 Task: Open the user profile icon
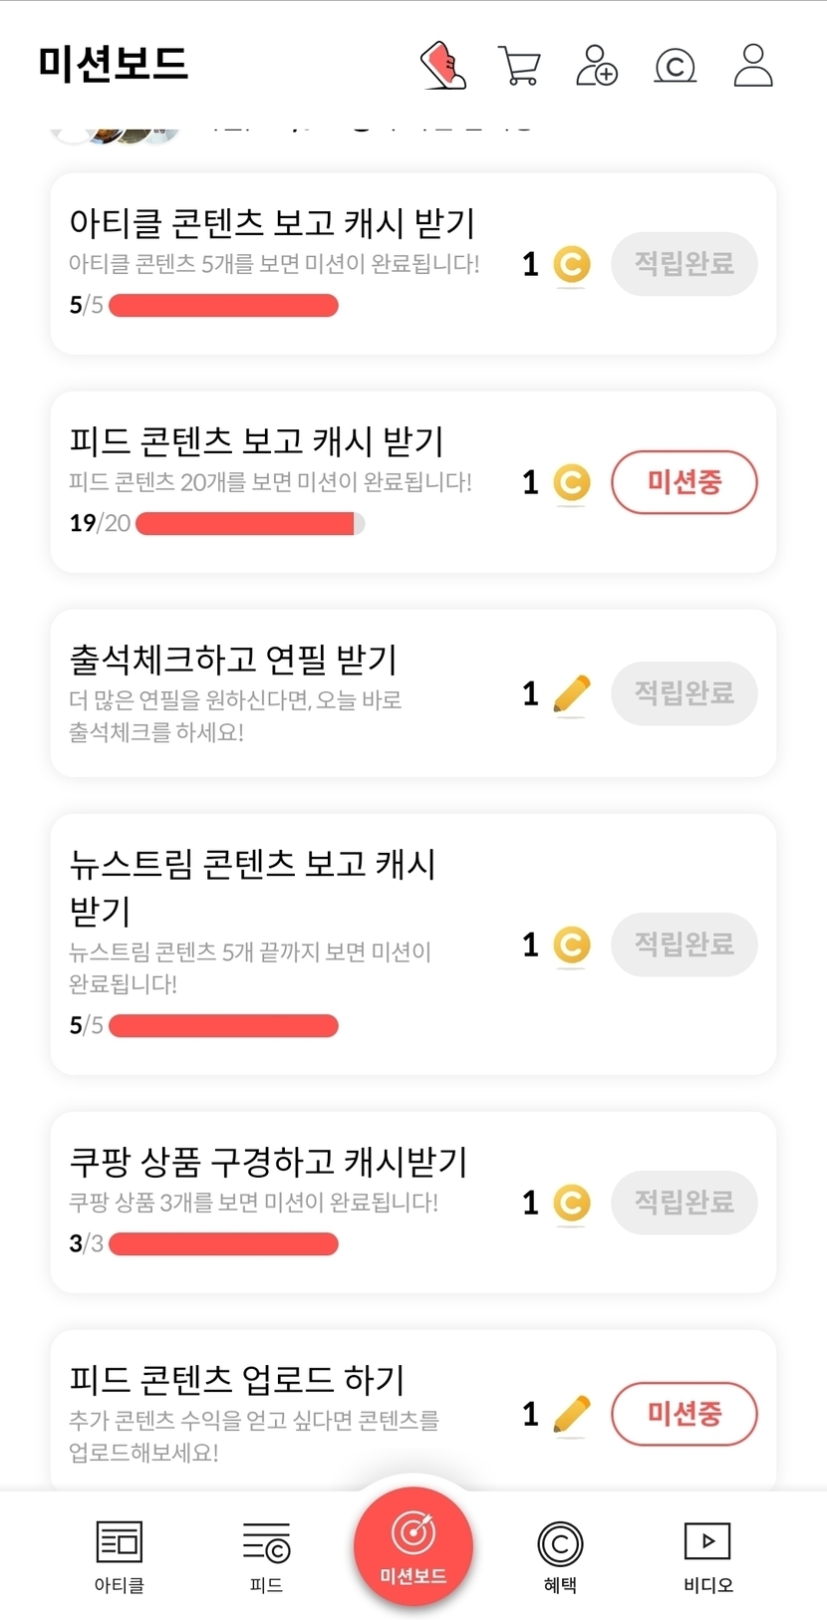click(x=753, y=66)
